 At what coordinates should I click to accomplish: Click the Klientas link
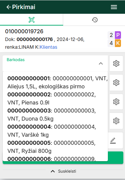(48, 47)
